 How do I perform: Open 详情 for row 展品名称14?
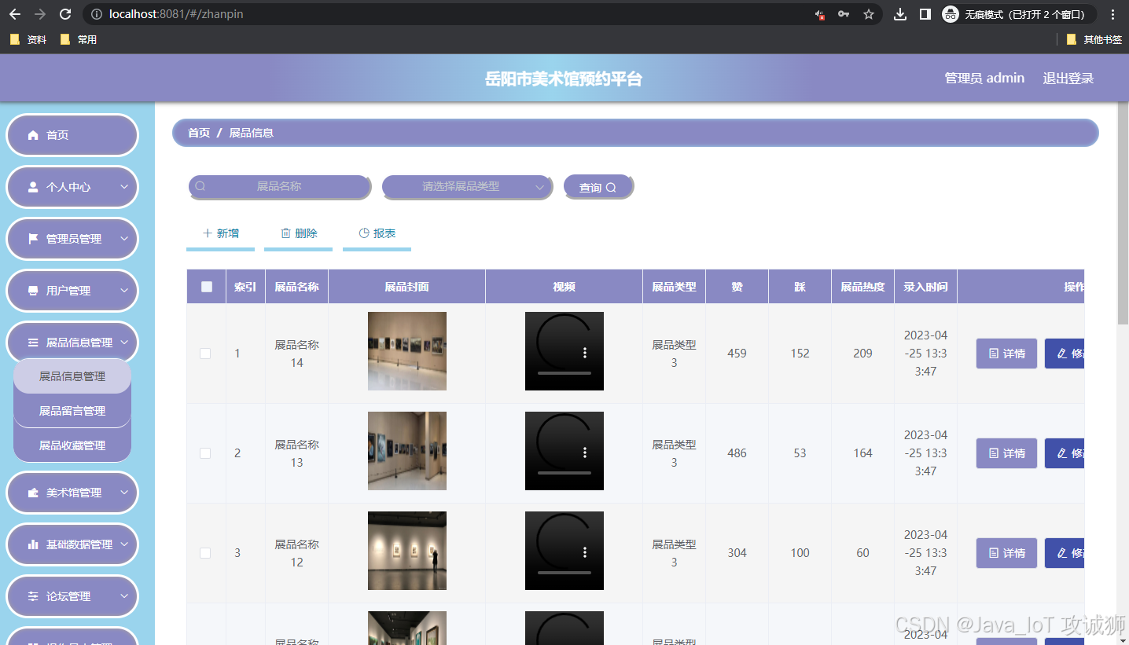[x=1006, y=354]
